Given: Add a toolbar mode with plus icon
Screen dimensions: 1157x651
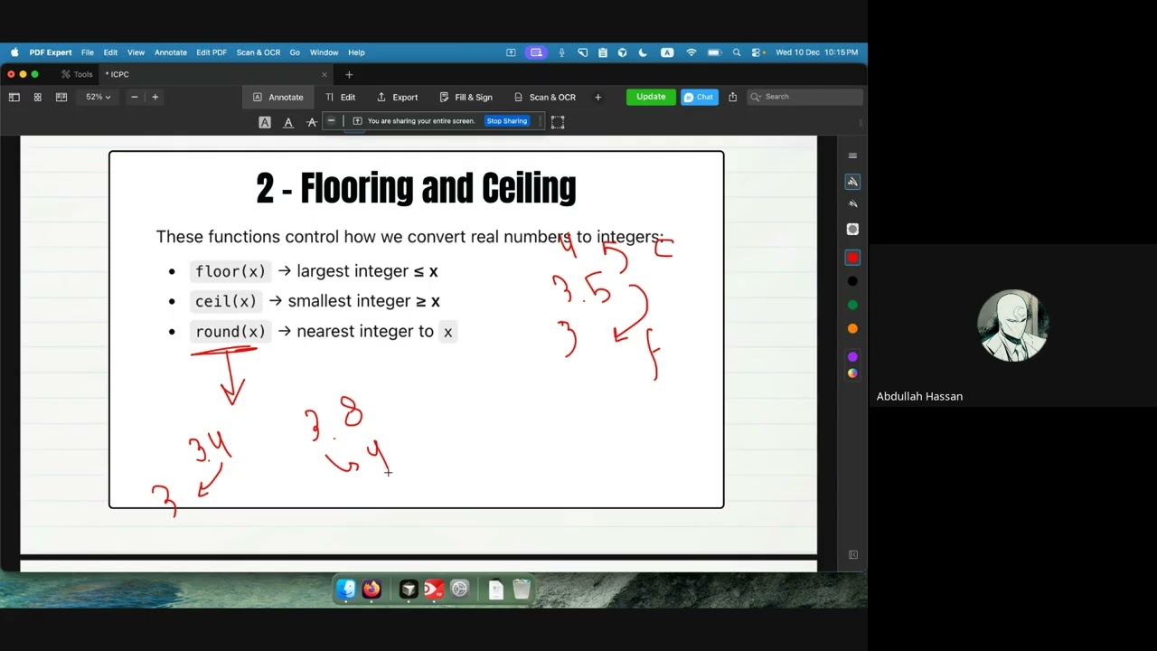Looking at the screenshot, I should click(x=597, y=97).
